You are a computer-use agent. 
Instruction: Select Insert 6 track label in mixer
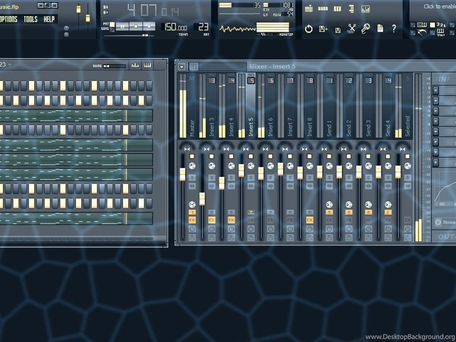point(270,127)
